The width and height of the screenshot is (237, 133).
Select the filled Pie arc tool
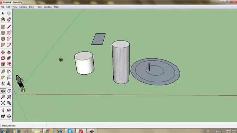pyautogui.click(x=3, y=45)
